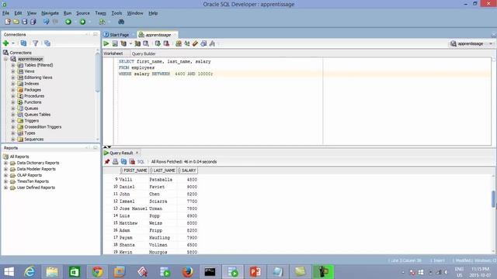Expand the Views node
Image resolution: width=497 pixels, height=279 pixels.
(x=13, y=71)
